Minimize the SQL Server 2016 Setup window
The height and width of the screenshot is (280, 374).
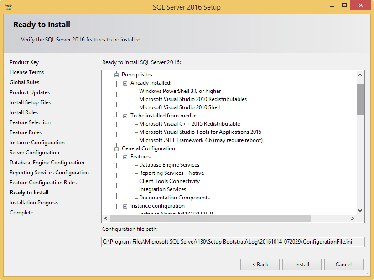[332, 6]
